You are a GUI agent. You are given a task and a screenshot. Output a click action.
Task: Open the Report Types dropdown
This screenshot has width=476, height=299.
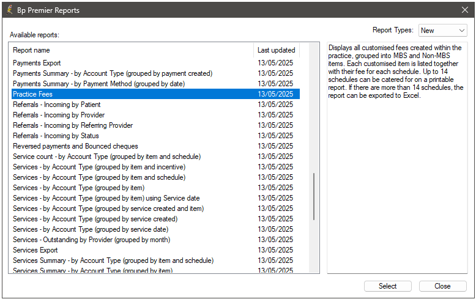point(442,31)
